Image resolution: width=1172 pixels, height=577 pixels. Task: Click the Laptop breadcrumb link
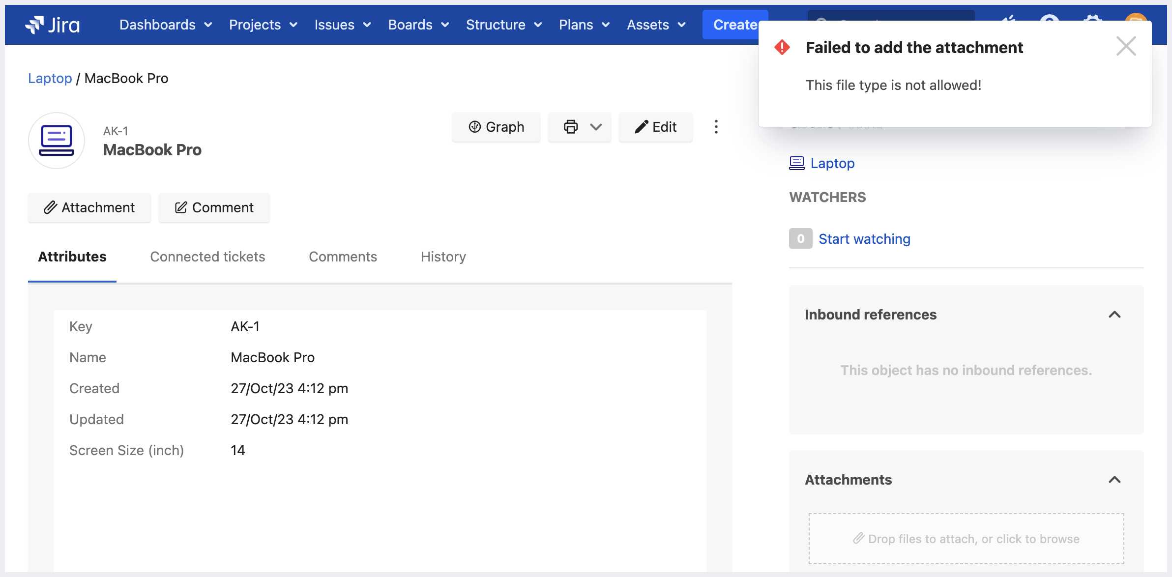[50, 78]
